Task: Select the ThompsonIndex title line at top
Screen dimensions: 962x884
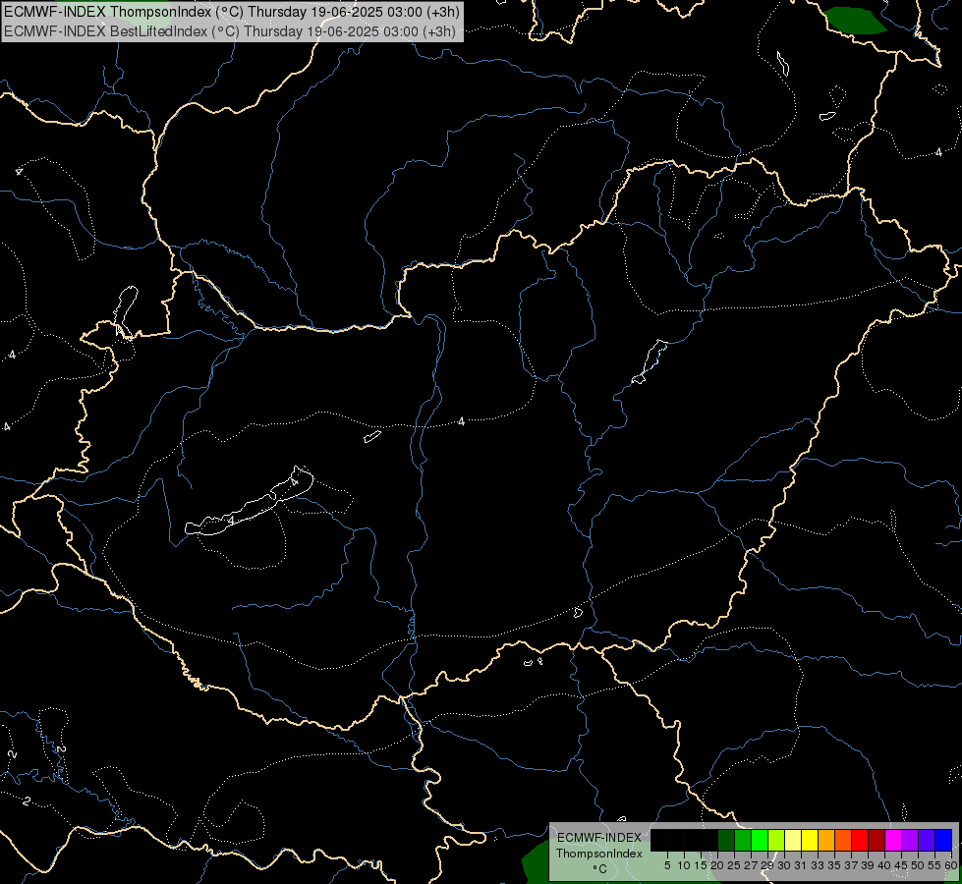Action: pyautogui.click(x=231, y=12)
